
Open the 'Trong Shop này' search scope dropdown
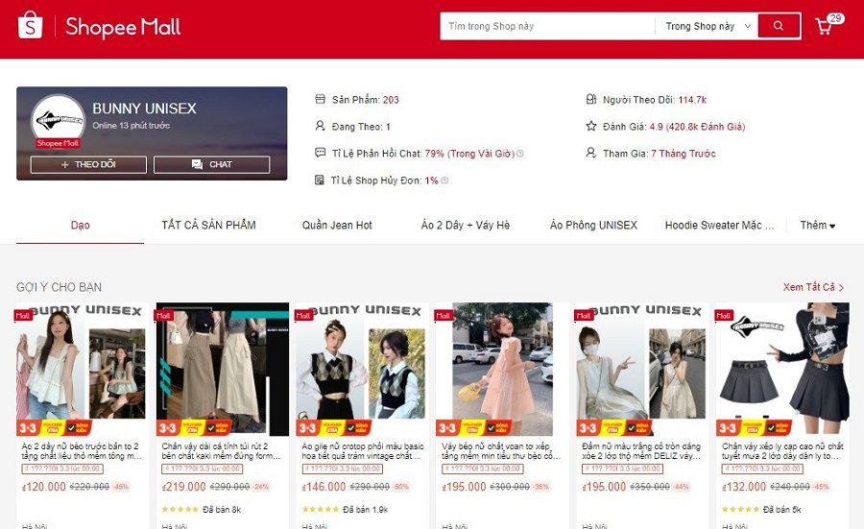[x=708, y=26]
